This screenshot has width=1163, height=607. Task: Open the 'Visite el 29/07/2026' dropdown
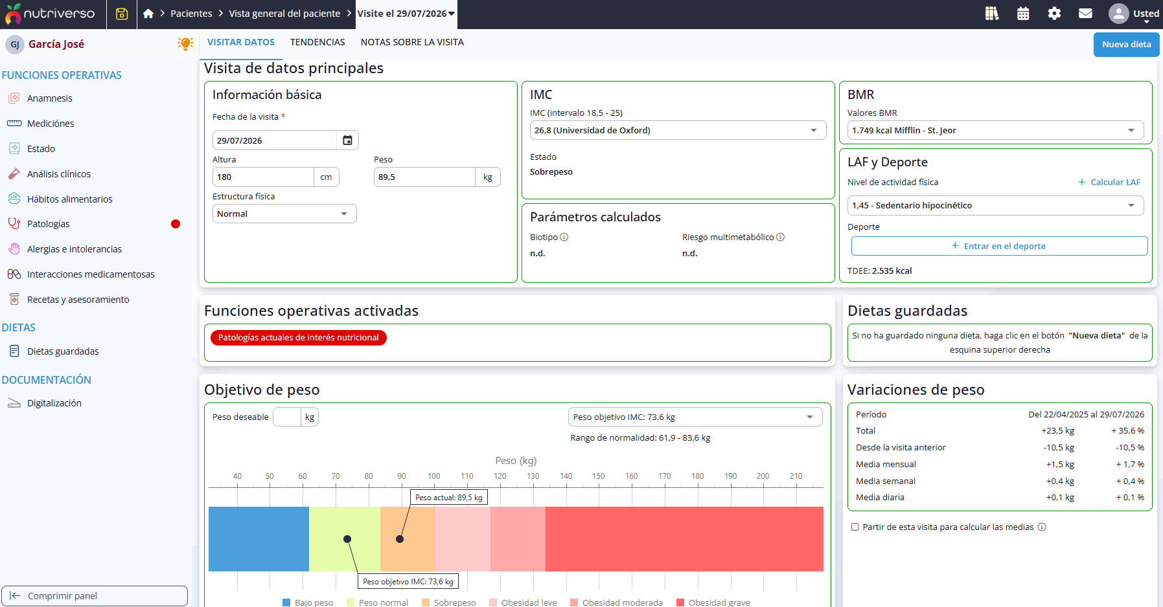406,14
